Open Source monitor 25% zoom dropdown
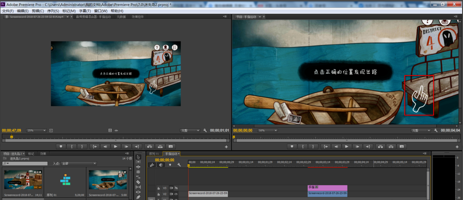 (36, 130)
